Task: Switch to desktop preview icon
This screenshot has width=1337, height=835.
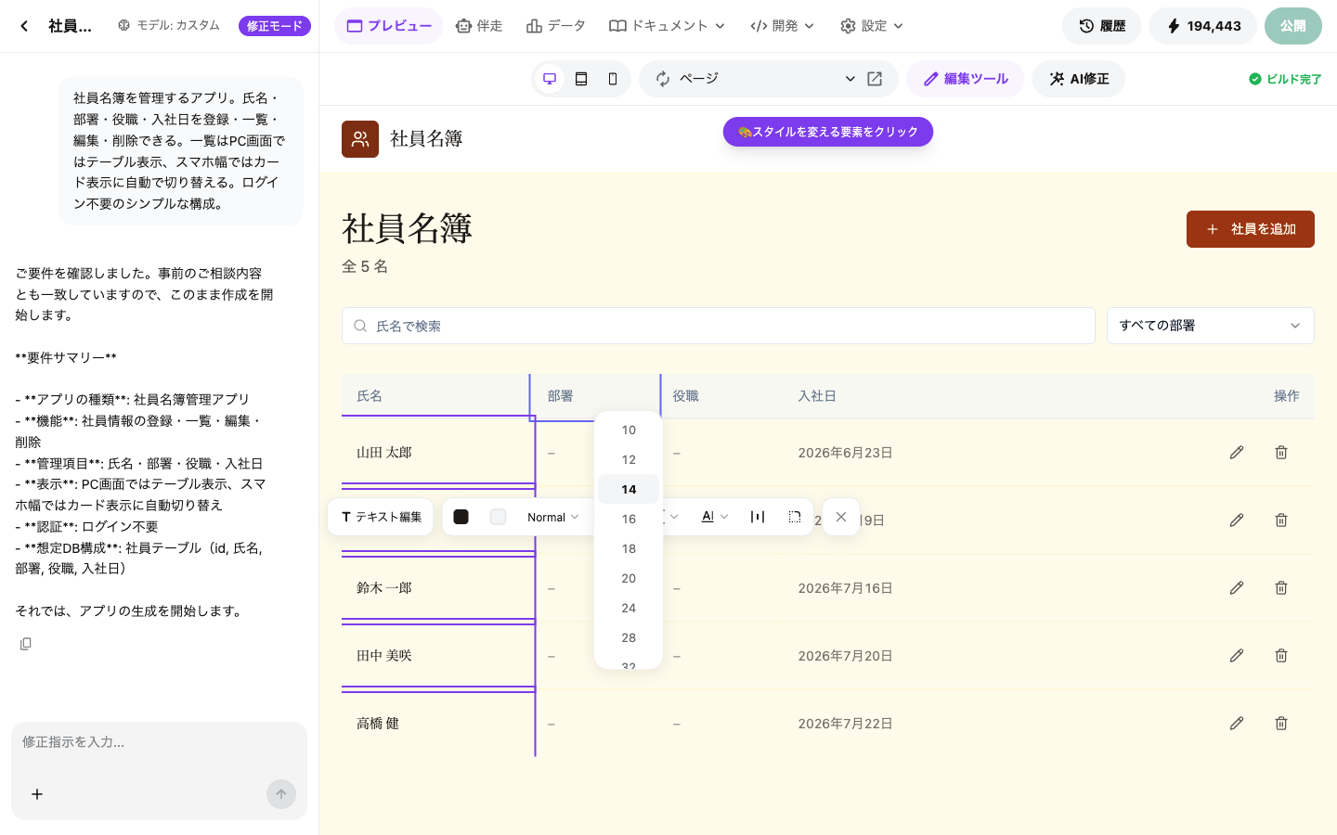Action: tap(550, 79)
